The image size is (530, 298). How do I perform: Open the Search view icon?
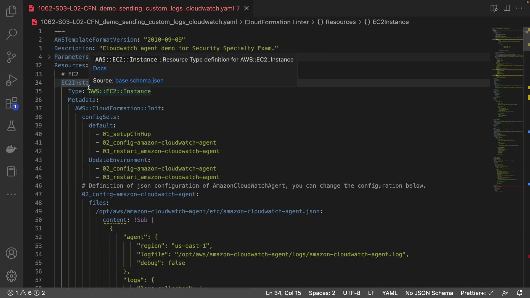(x=11, y=34)
